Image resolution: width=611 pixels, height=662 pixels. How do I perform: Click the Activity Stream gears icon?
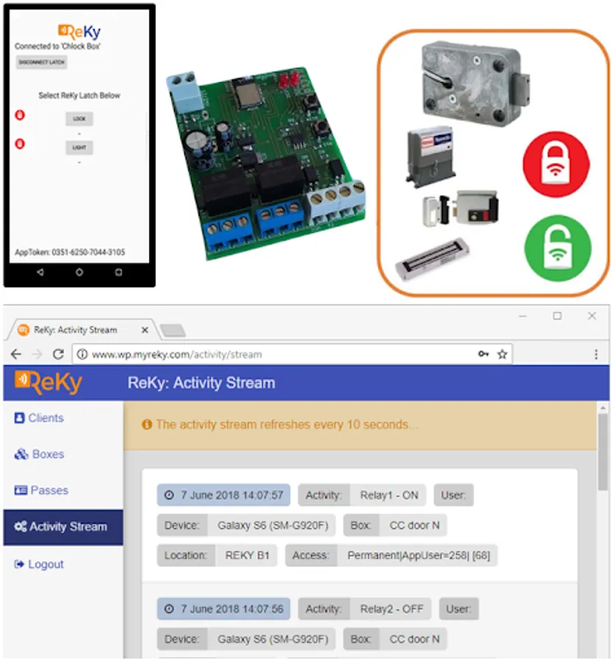tap(21, 527)
